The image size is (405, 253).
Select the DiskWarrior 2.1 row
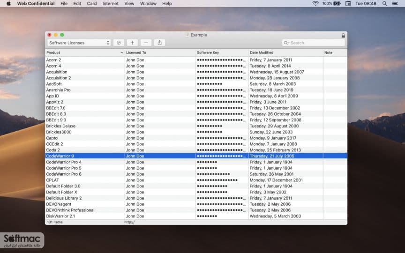196,216
